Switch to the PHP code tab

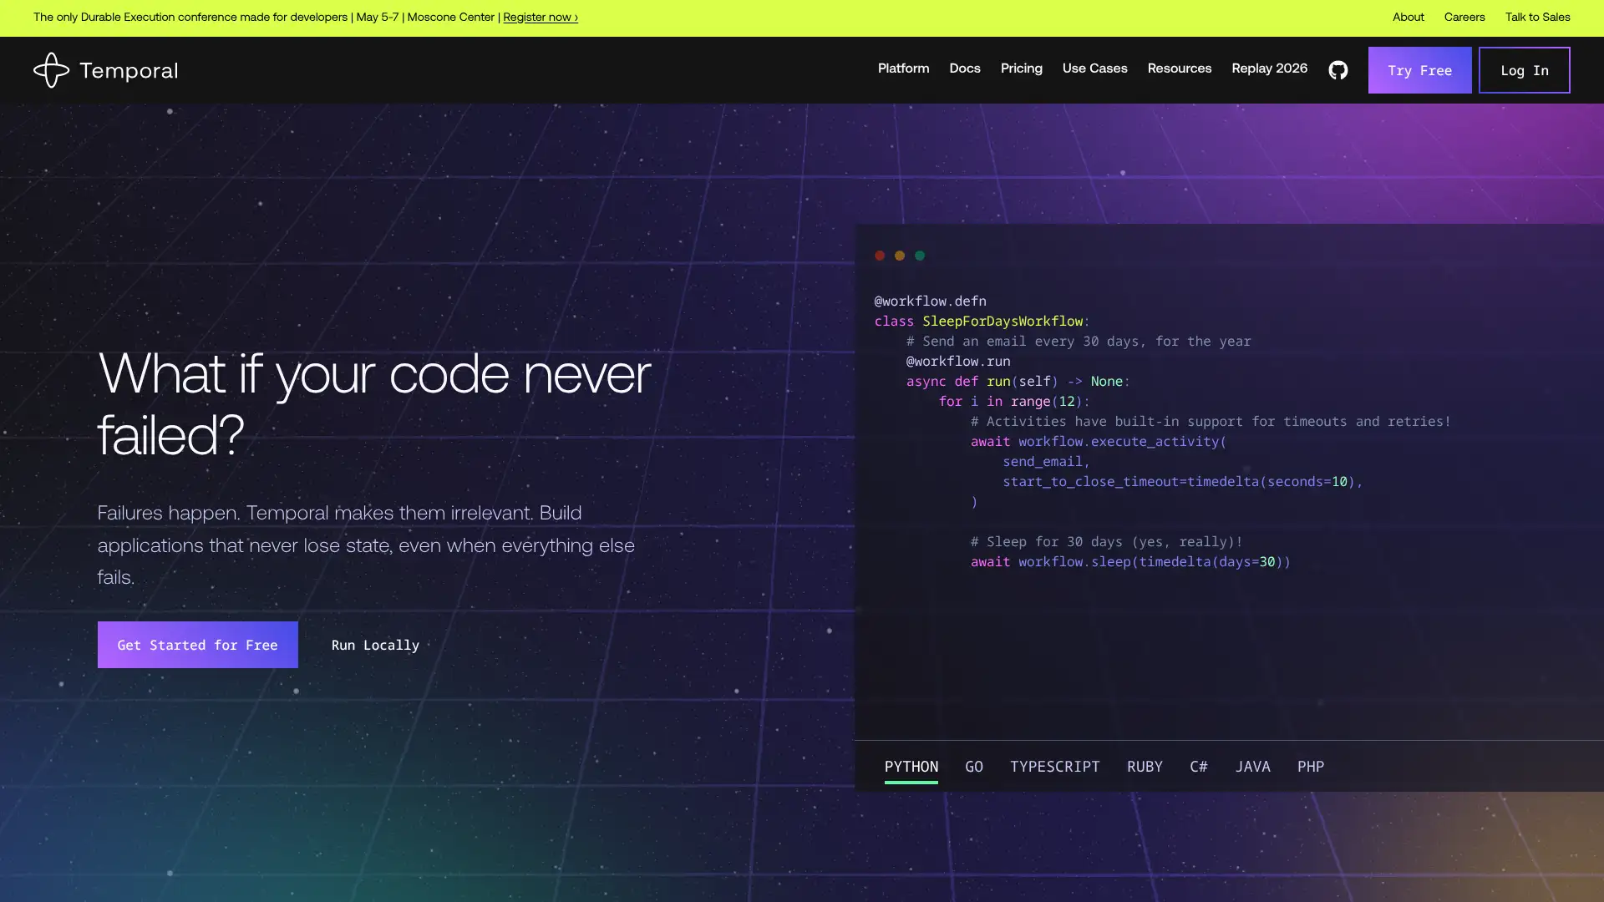(x=1310, y=767)
